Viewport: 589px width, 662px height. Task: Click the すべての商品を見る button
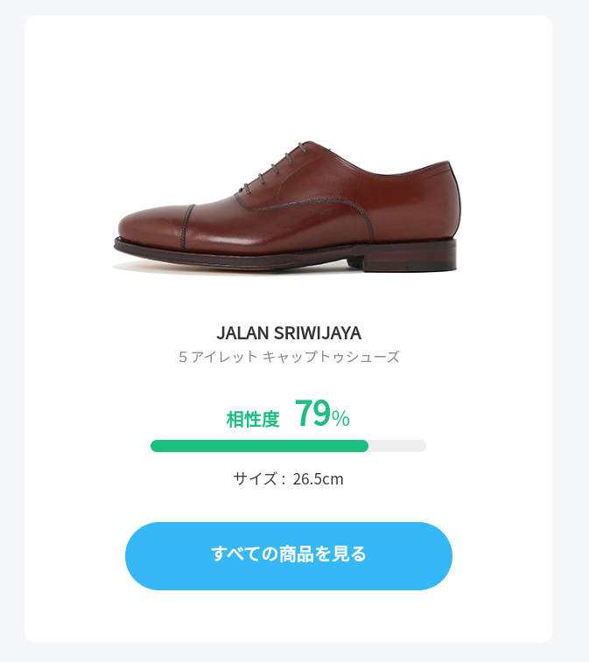289,555
